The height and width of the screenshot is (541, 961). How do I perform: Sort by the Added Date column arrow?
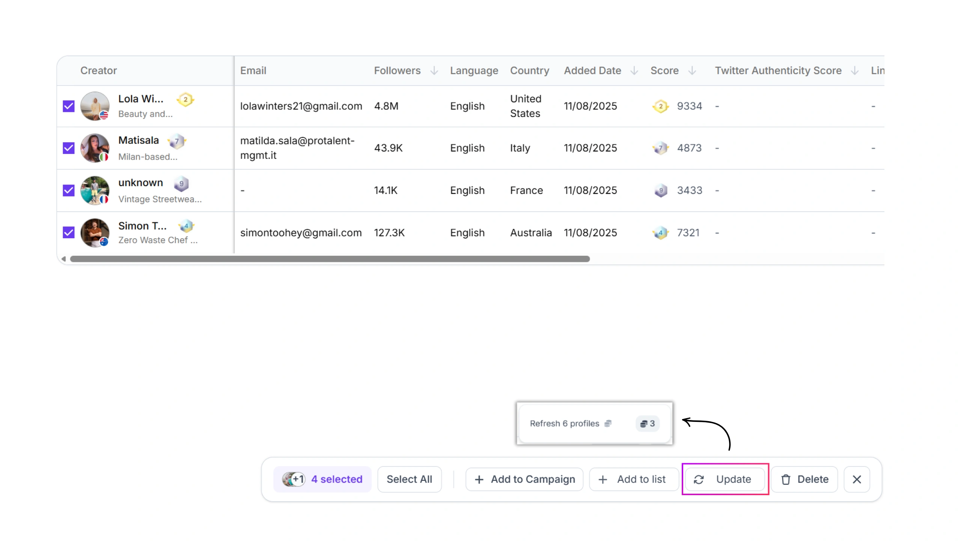(634, 71)
